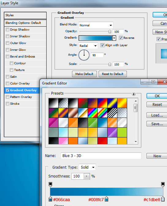Adjust the Opacity slider handle
The width and height of the screenshot is (167, 206).
[x=110, y=32]
